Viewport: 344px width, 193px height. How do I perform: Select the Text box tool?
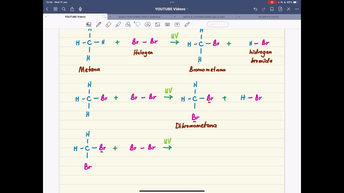177,25
